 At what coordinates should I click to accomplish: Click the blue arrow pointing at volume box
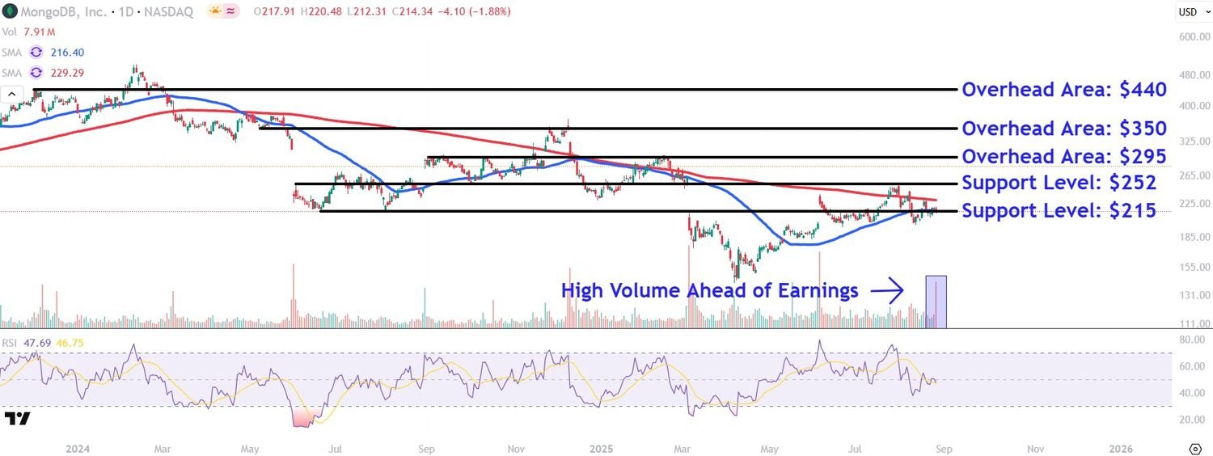tap(888, 290)
